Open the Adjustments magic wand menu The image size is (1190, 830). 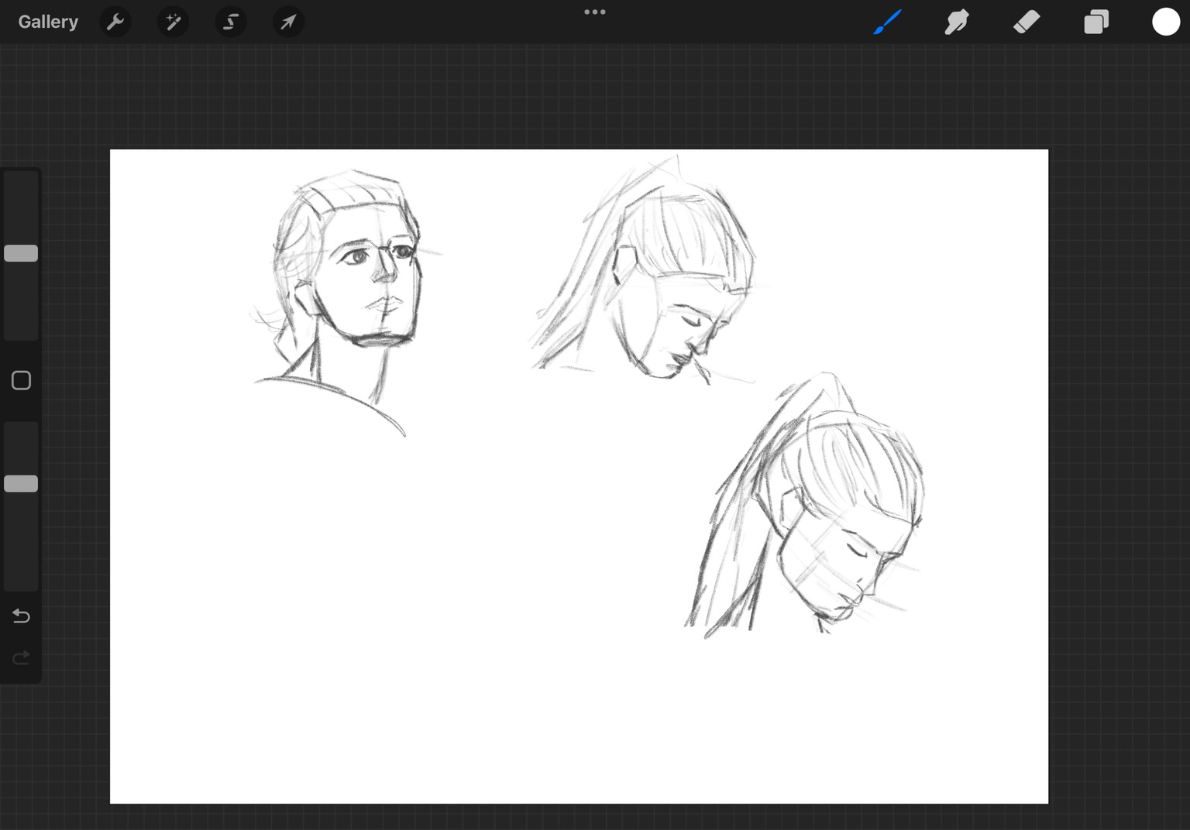[x=174, y=22]
